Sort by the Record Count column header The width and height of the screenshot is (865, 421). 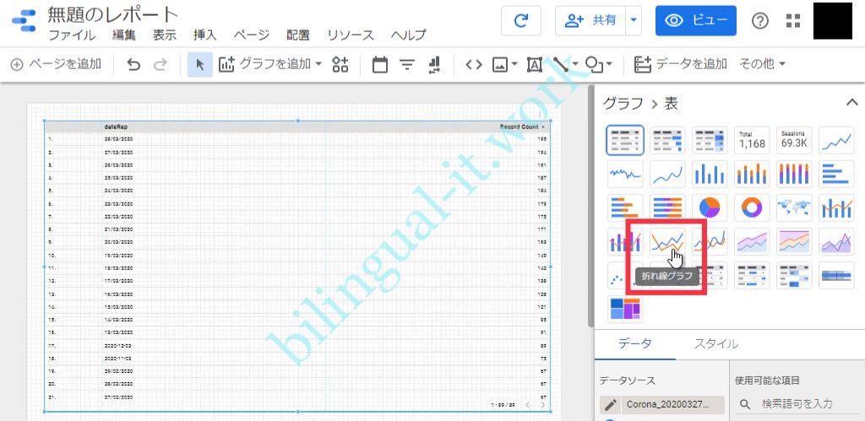[x=520, y=127]
